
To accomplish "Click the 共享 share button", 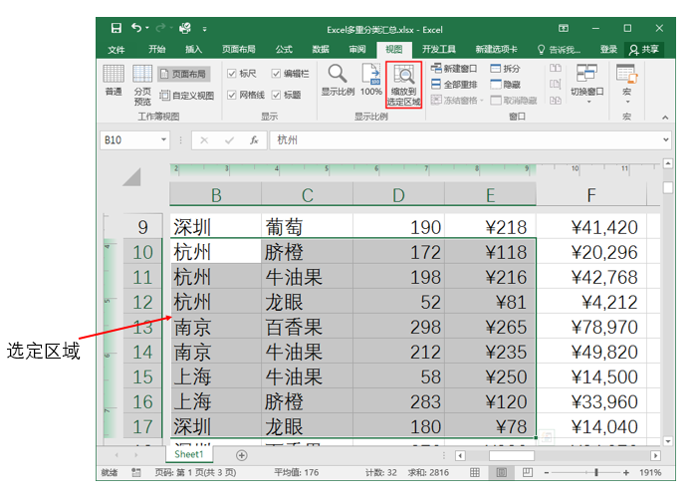I will pyautogui.click(x=644, y=50).
